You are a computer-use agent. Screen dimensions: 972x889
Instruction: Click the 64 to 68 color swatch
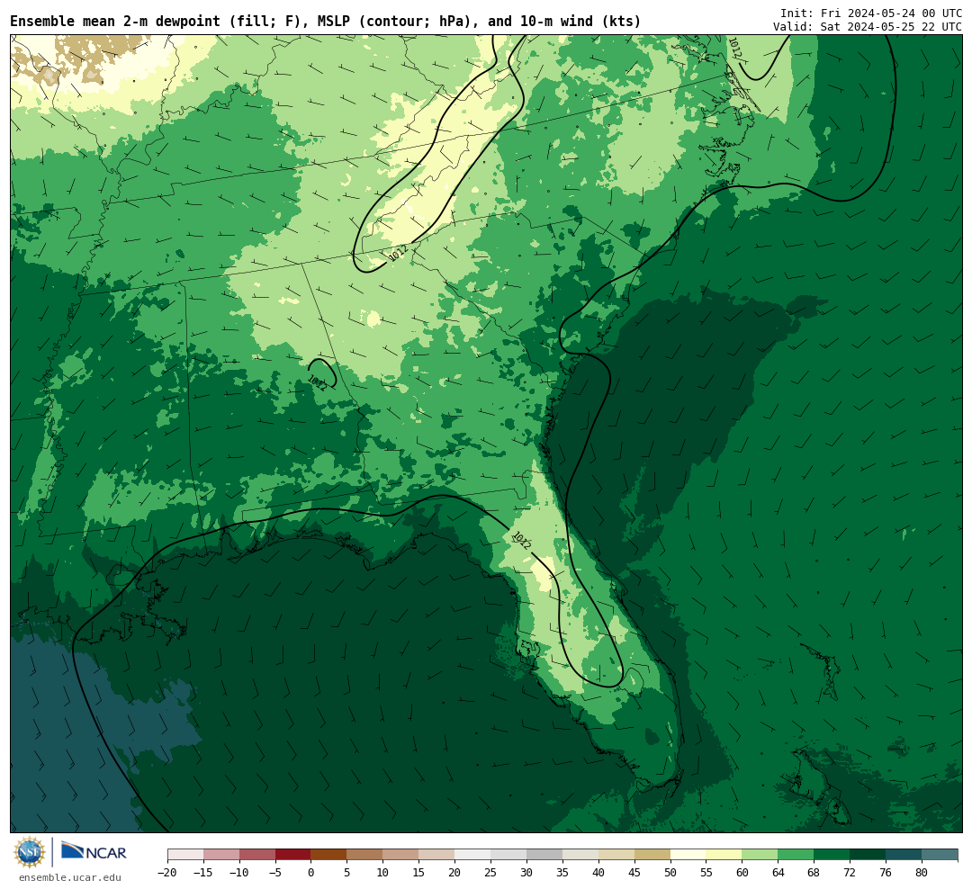click(x=796, y=854)
